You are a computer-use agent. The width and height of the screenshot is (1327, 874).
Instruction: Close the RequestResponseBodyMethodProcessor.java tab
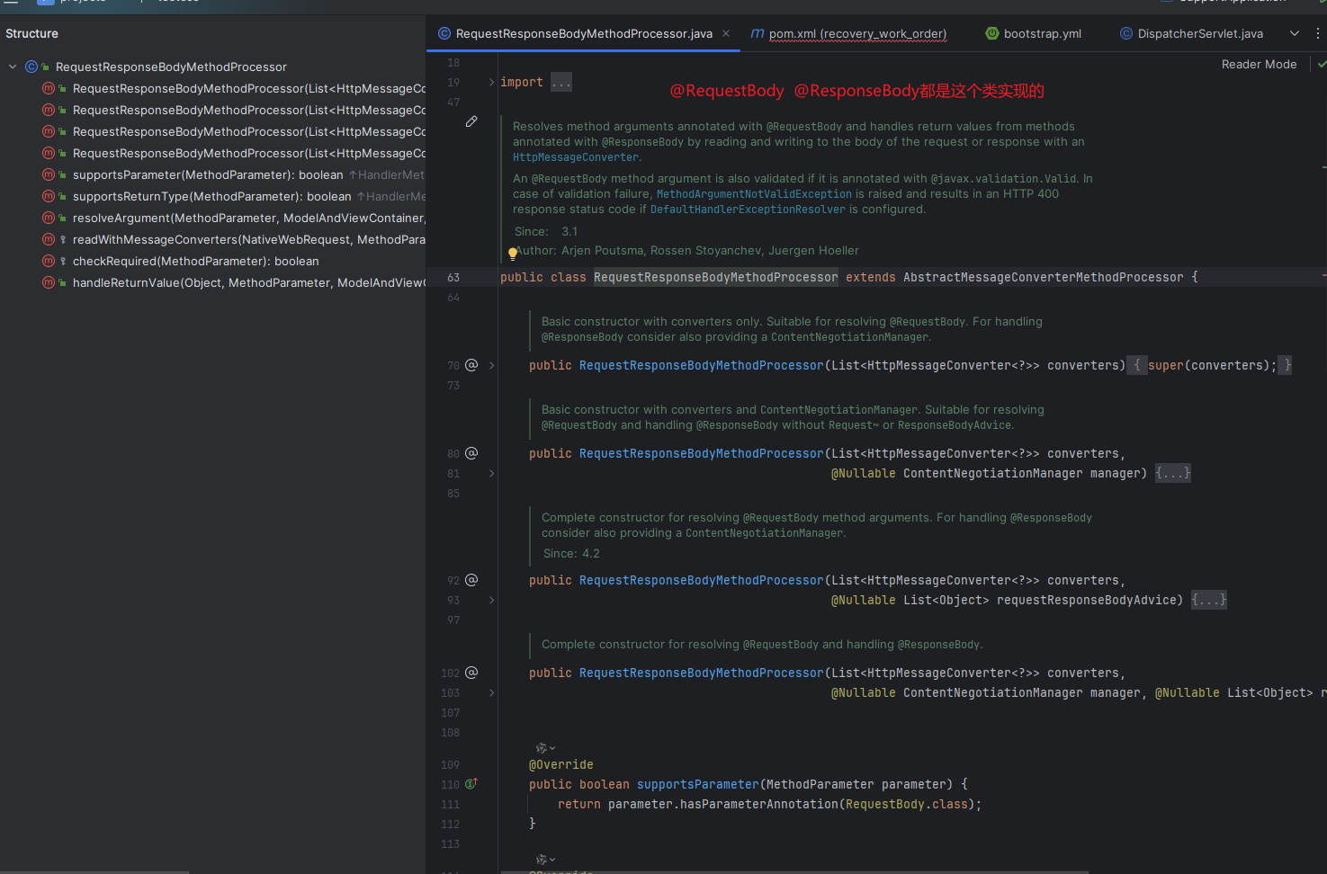(x=726, y=33)
